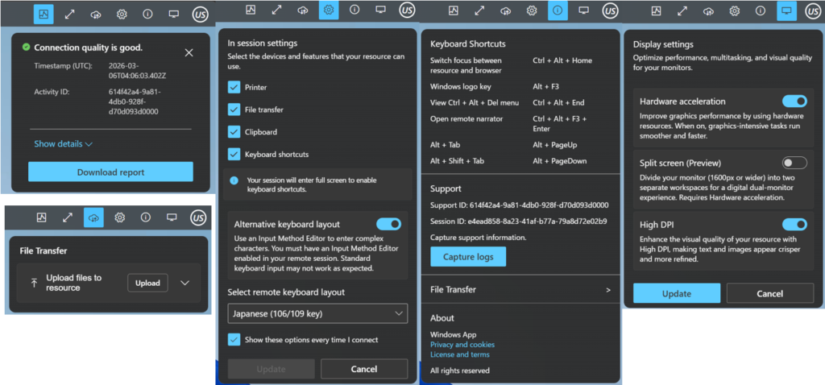Screen dimensions: 825x385
Task: Turn off Alternative keyboard layout toggle
Action: click(388, 224)
